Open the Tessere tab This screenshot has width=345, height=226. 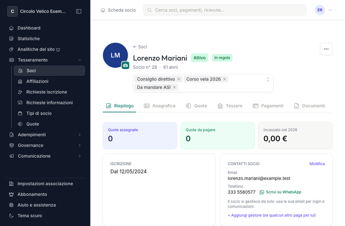tap(230, 106)
